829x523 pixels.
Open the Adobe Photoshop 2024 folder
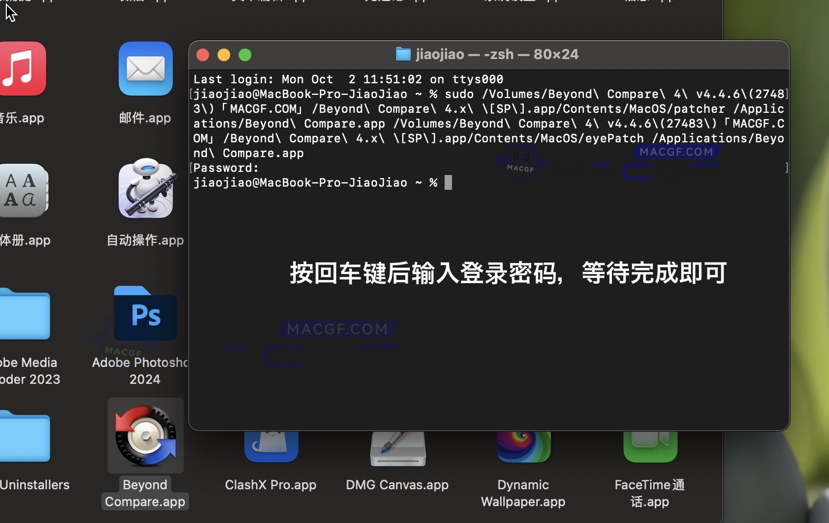[x=146, y=313]
